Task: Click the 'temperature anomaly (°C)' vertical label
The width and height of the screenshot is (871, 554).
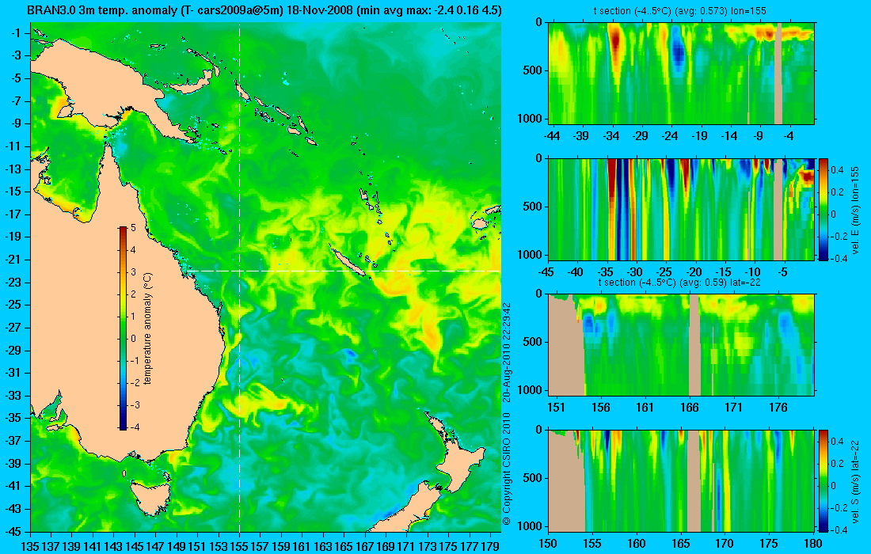Action: 148,328
